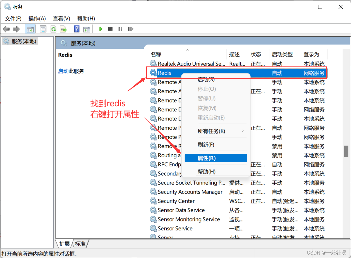
Task: Open the blue Help question-mark icon
Action: click(77, 29)
